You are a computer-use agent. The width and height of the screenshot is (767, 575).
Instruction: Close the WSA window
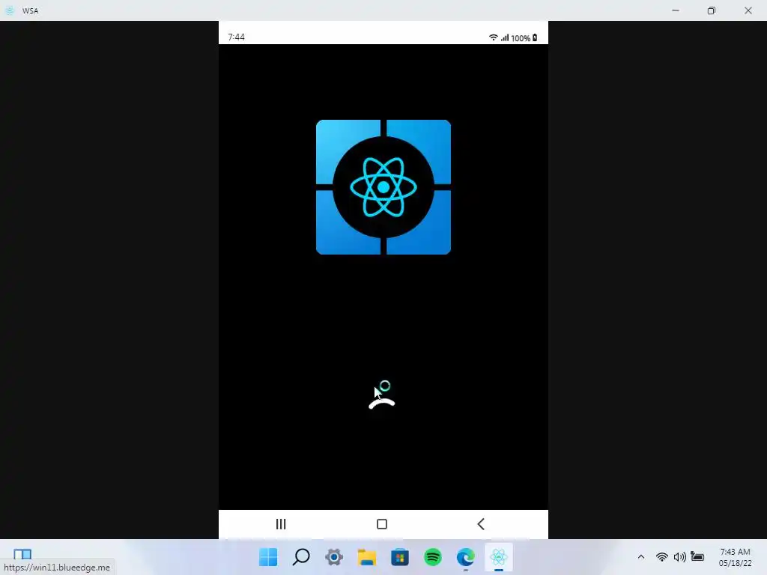(x=748, y=10)
